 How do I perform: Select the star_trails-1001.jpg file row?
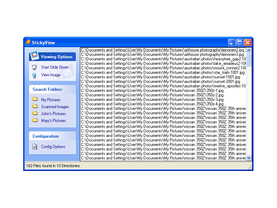click(x=163, y=72)
